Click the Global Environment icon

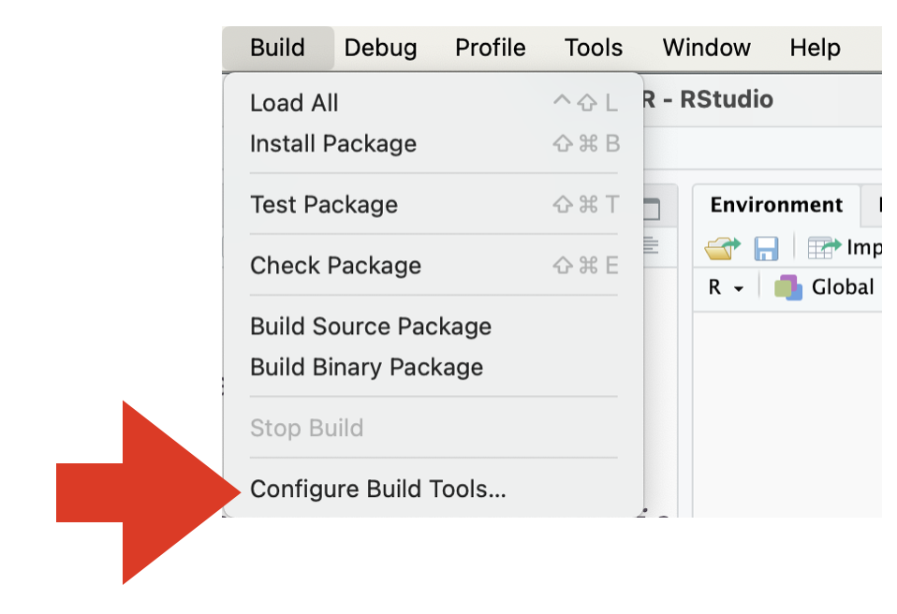click(788, 287)
